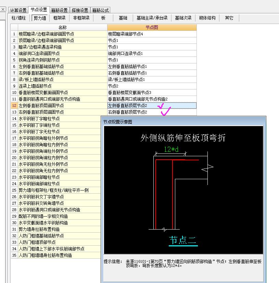Select row 水平变截面墙水平钢筋构造
Screen dimensions: 279x283
coord(59,223)
